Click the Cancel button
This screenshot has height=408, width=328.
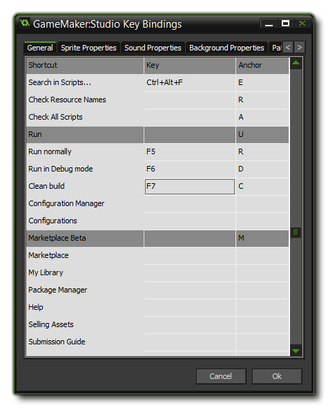point(221,376)
